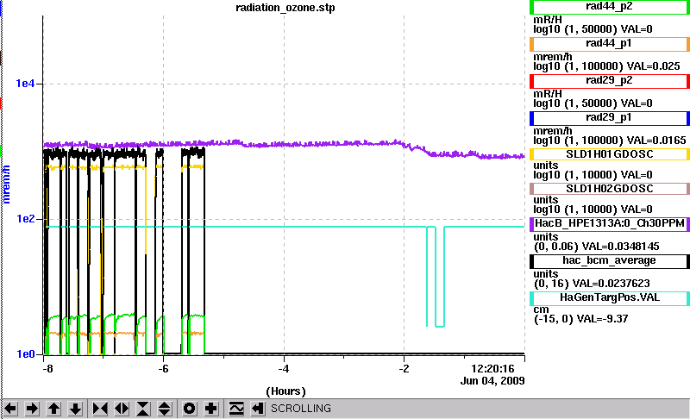Click the 1e4 y-axis label
Screen dimensions: 690x419
coord(25,83)
